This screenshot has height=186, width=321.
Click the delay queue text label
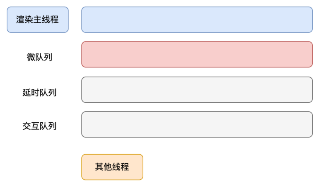pos(40,93)
